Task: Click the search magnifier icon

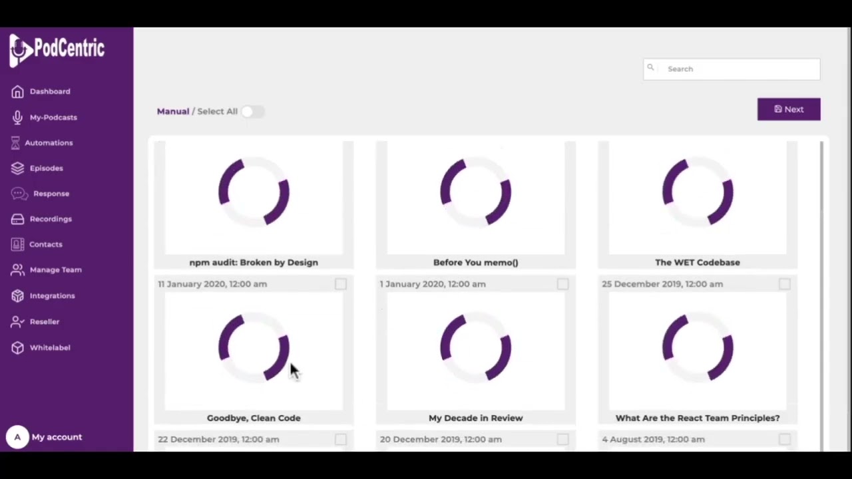Action: click(651, 68)
